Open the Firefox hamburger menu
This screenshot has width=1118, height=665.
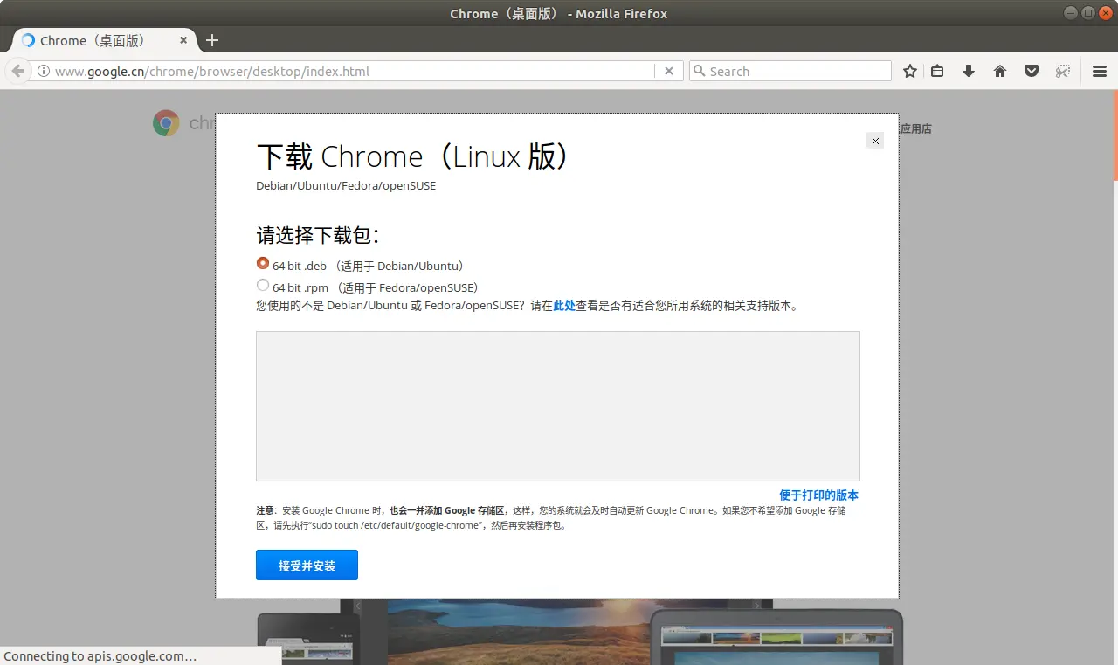tap(1099, 71)
